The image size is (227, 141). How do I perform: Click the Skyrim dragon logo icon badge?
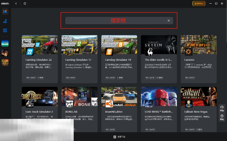click(149, 52)
